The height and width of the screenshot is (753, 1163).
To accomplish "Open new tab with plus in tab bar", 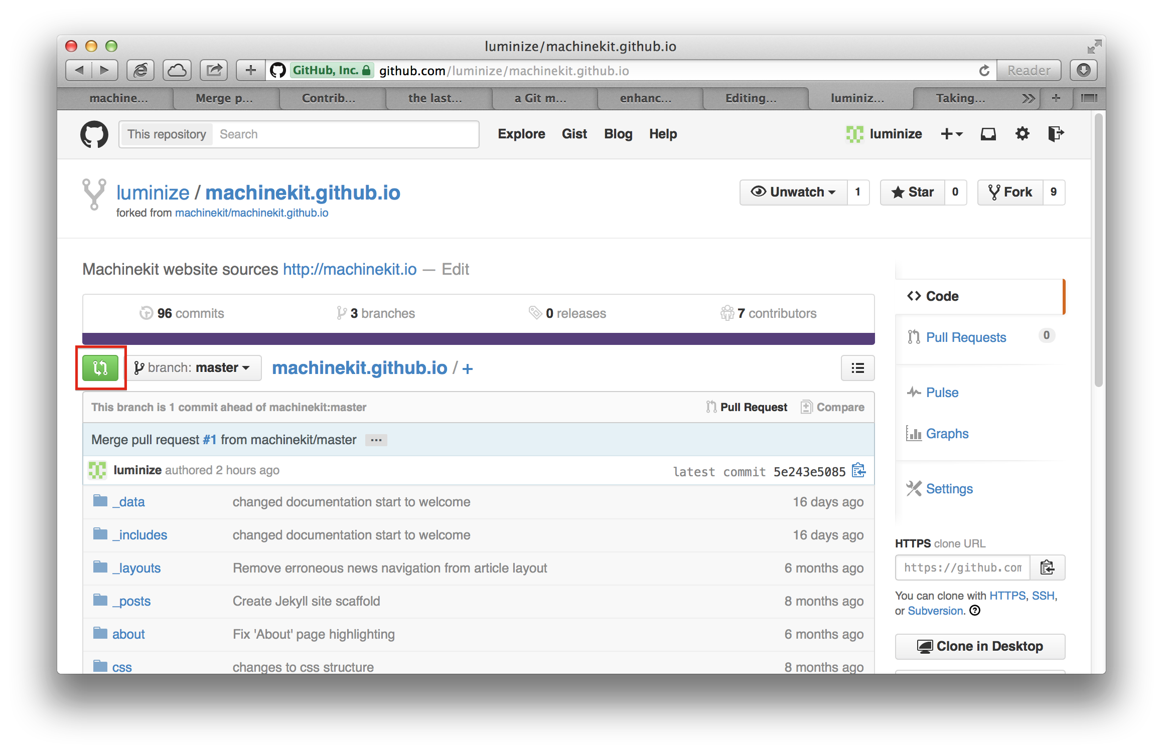I will pyautogui.click(x=1056, y=98).
